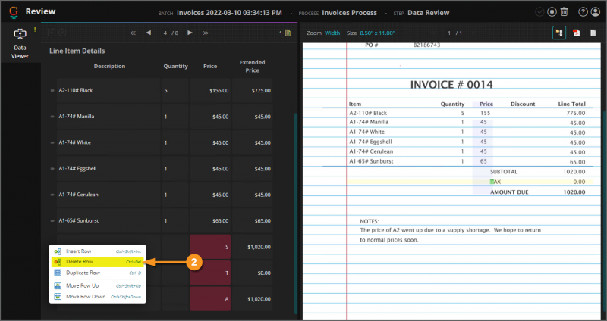
Task: Open the Size 8.50" x 11.00" setting
Action: pyautogui.click(x=377, y=33)
